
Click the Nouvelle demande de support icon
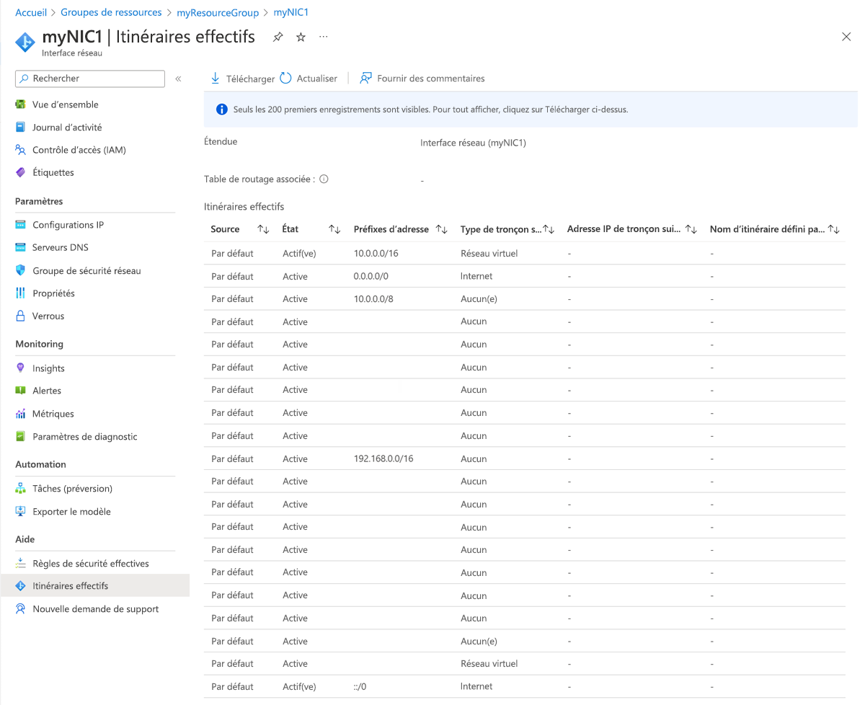[20, 609]
